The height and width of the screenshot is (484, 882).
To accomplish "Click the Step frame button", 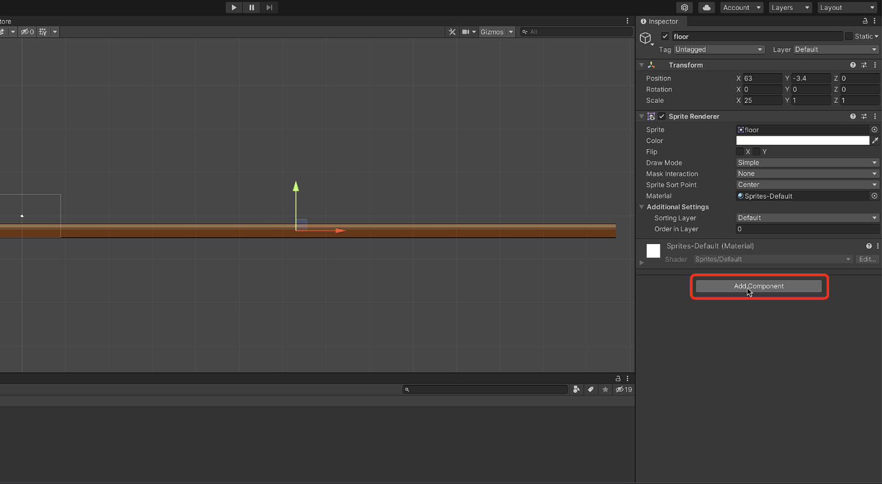I will 269,8.
